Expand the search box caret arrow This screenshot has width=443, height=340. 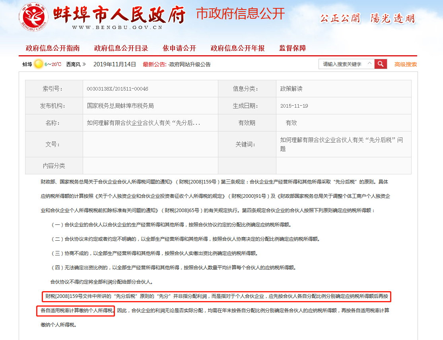click(x=369, y=64)
